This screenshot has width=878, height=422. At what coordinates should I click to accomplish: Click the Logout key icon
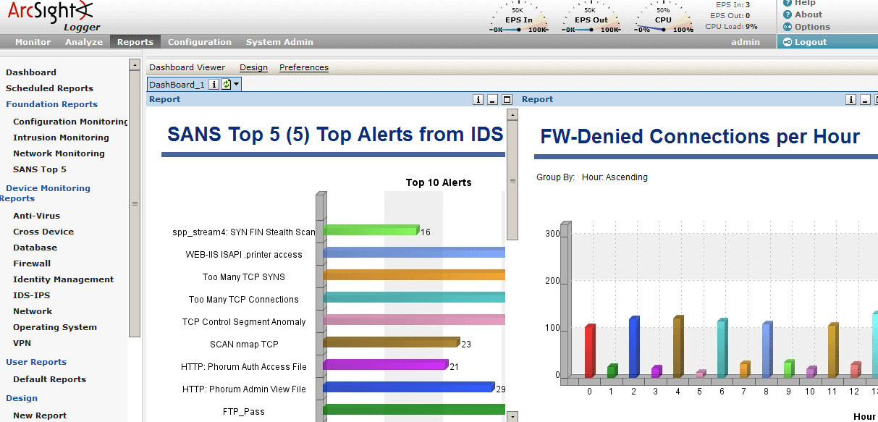[787, 42]
